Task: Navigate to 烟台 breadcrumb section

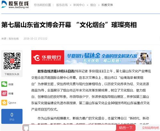Action: point(93,5)
